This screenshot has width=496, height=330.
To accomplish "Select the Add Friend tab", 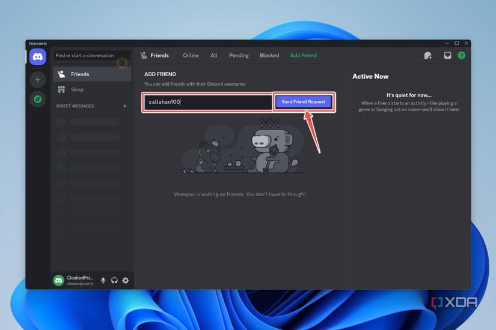I will tap(304, 56).
